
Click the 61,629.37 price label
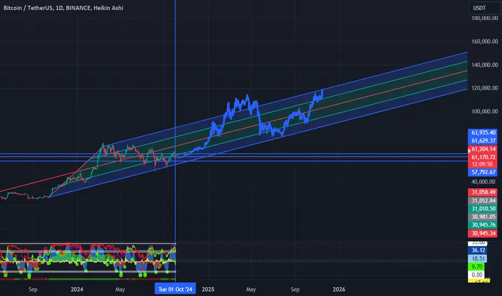(483, 140)
